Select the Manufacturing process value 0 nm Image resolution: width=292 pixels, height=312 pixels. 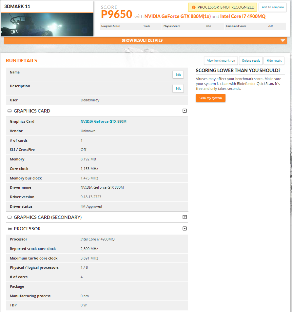click(x=85, y=296)
